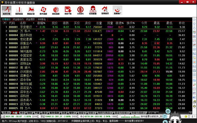Select the B股 bottom tab
Screen dimensions: 197x123
[37, 113]
